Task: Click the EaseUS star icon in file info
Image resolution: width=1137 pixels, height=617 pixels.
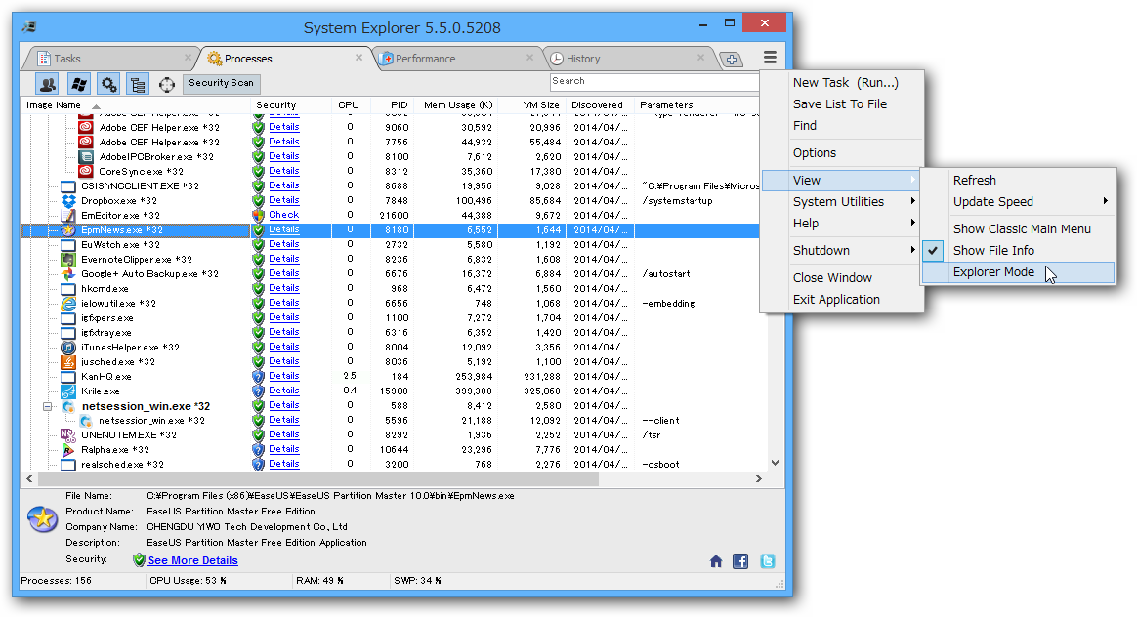Action: tap(43, 518)
